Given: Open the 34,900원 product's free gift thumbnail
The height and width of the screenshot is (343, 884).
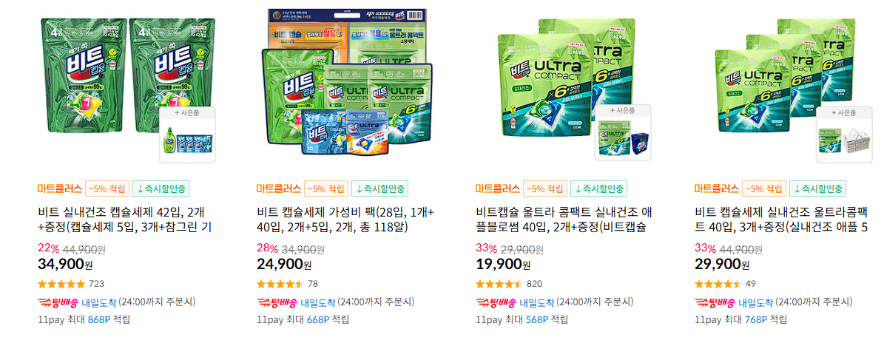Looking at the screenshot, I should [x=187, y=135].
